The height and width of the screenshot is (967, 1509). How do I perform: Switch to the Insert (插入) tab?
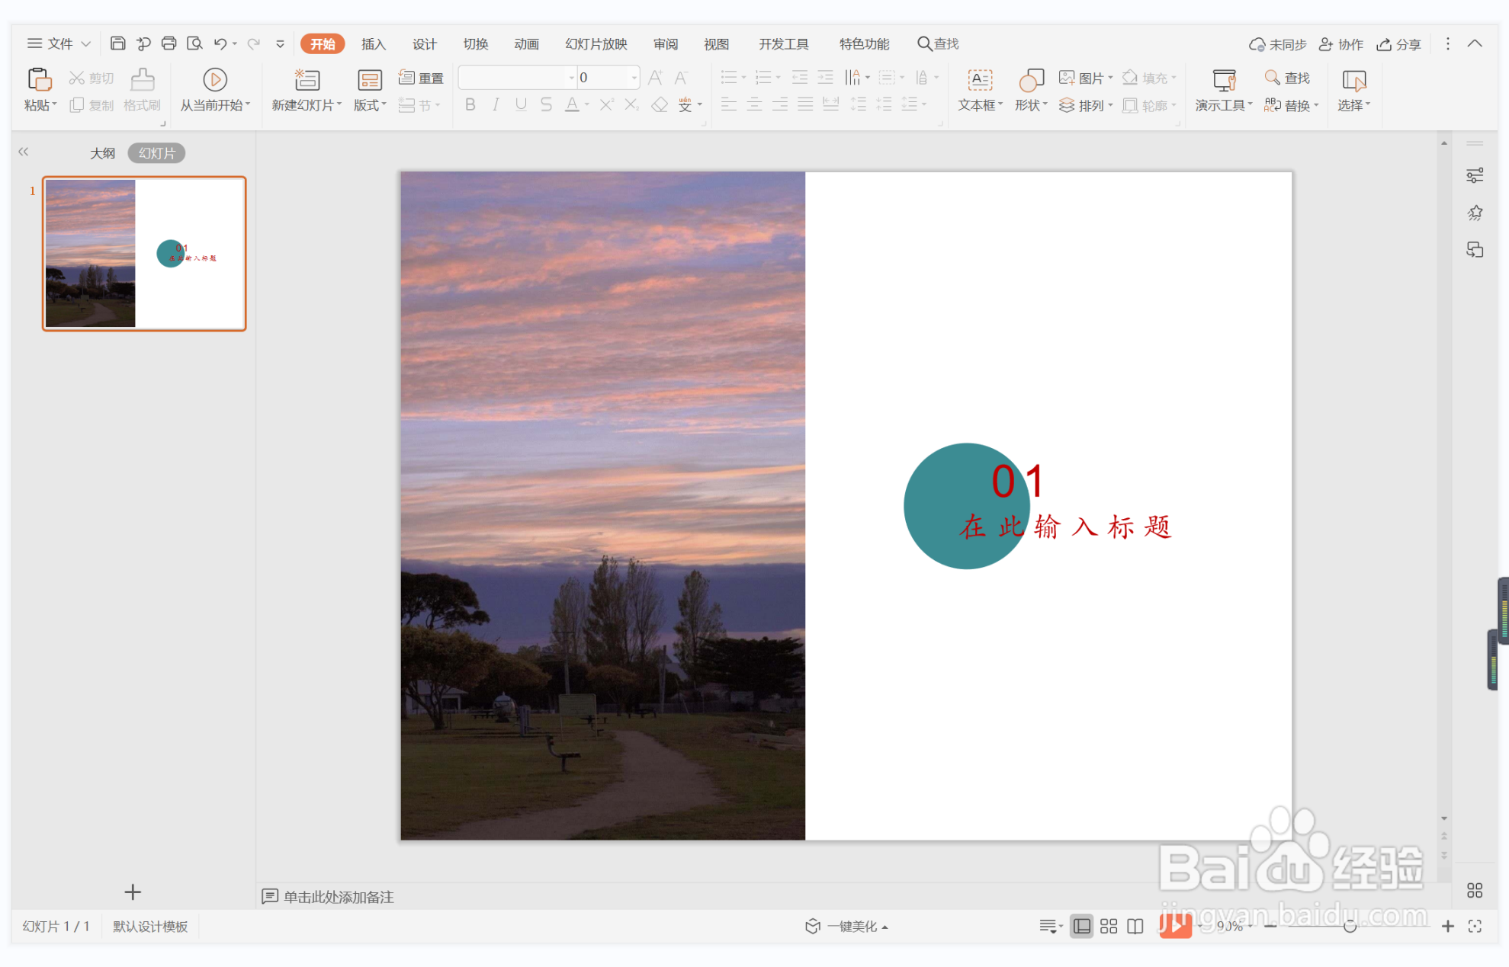[x=373, y=44]
